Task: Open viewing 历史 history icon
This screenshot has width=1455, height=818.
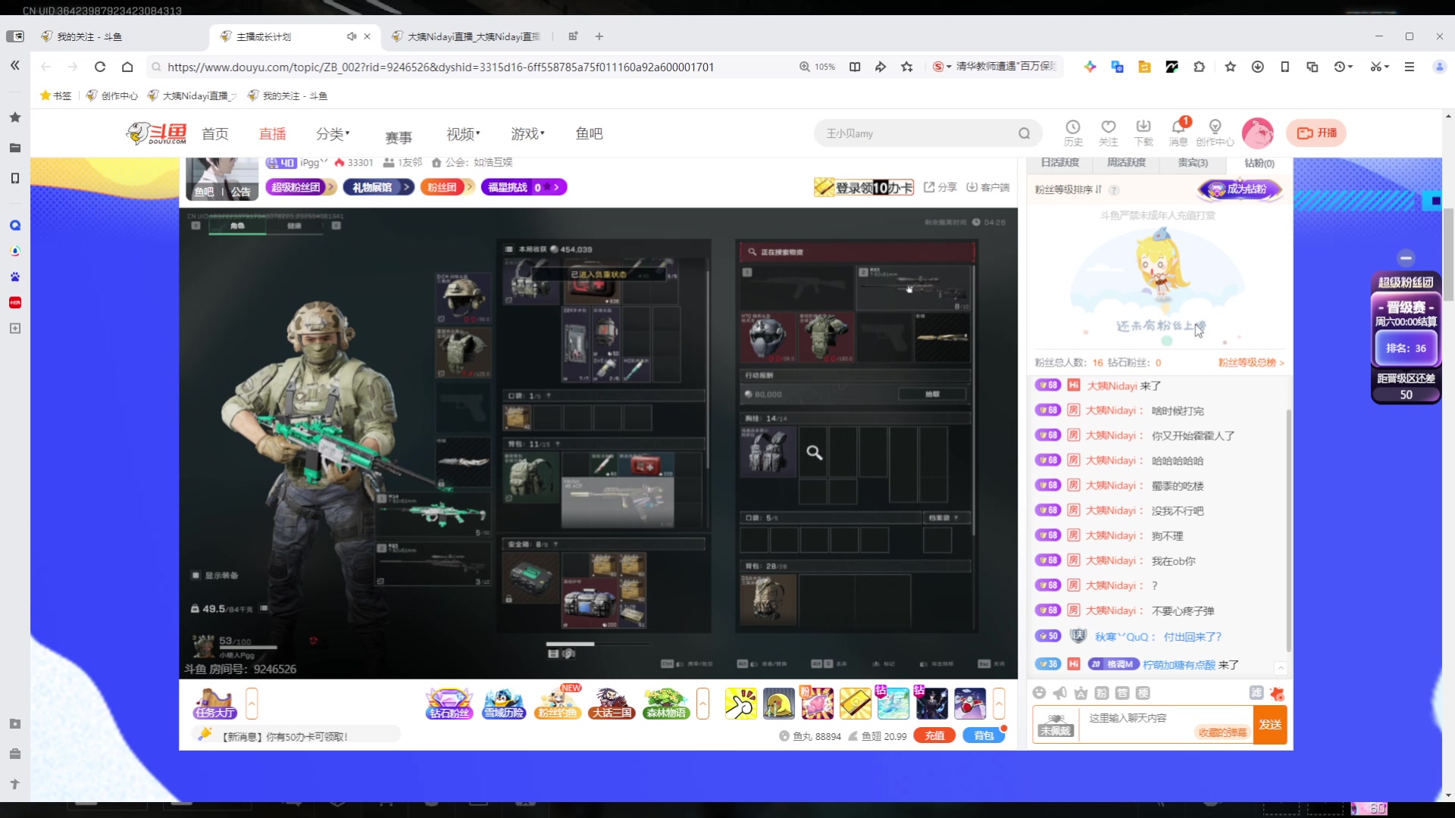Action: [1073, 133]
